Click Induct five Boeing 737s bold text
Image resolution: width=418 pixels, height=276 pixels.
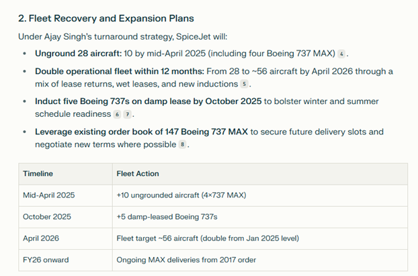pos(149,101)
